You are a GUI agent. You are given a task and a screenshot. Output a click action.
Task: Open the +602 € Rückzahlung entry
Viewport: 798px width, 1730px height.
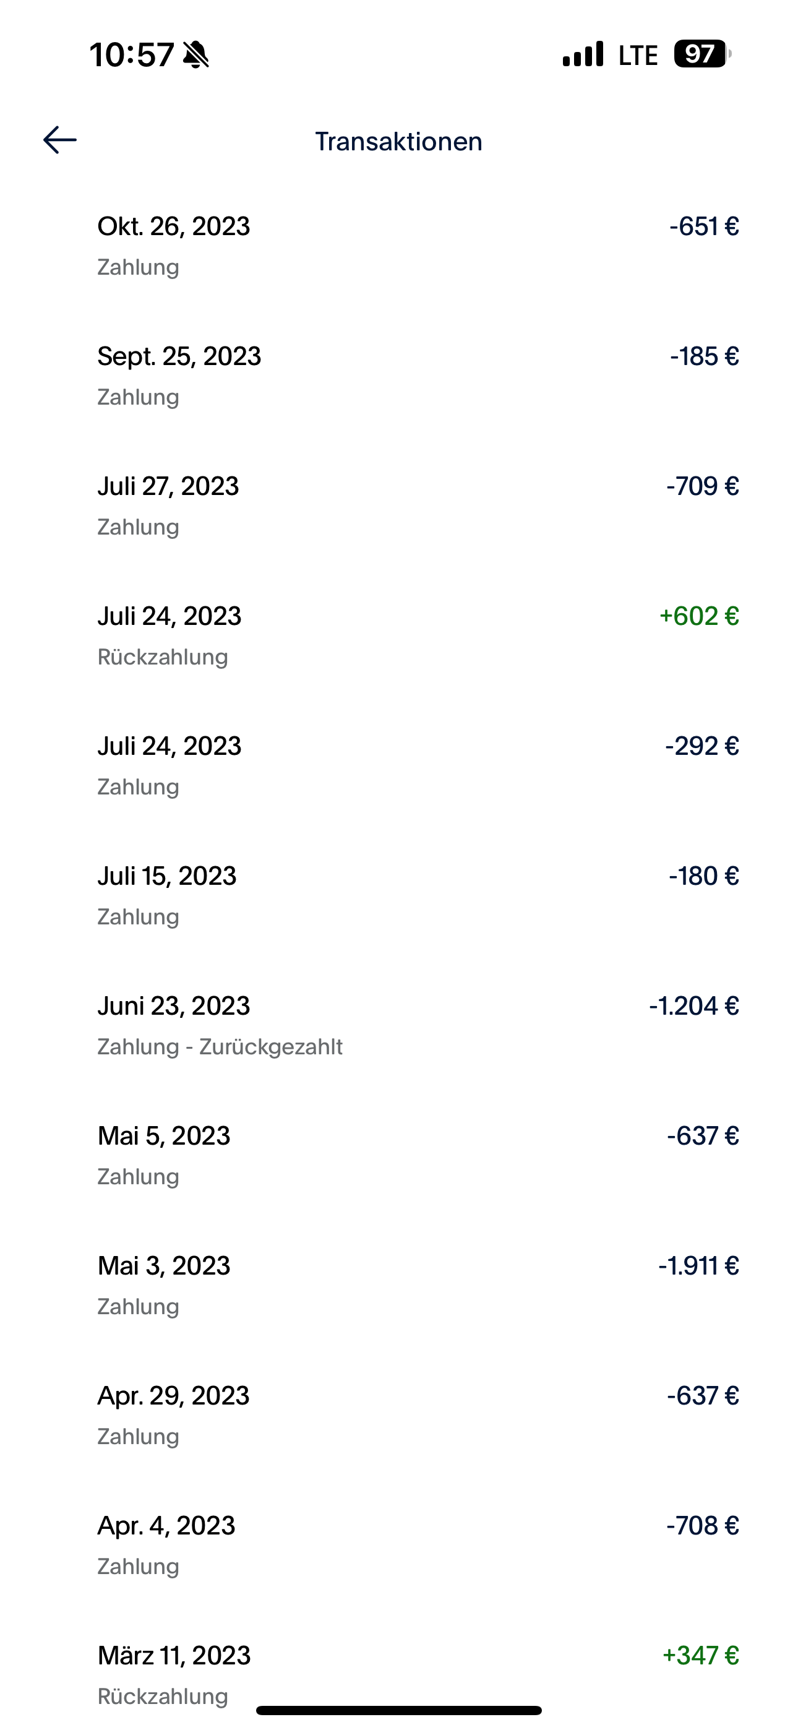(x=416, y=635)
